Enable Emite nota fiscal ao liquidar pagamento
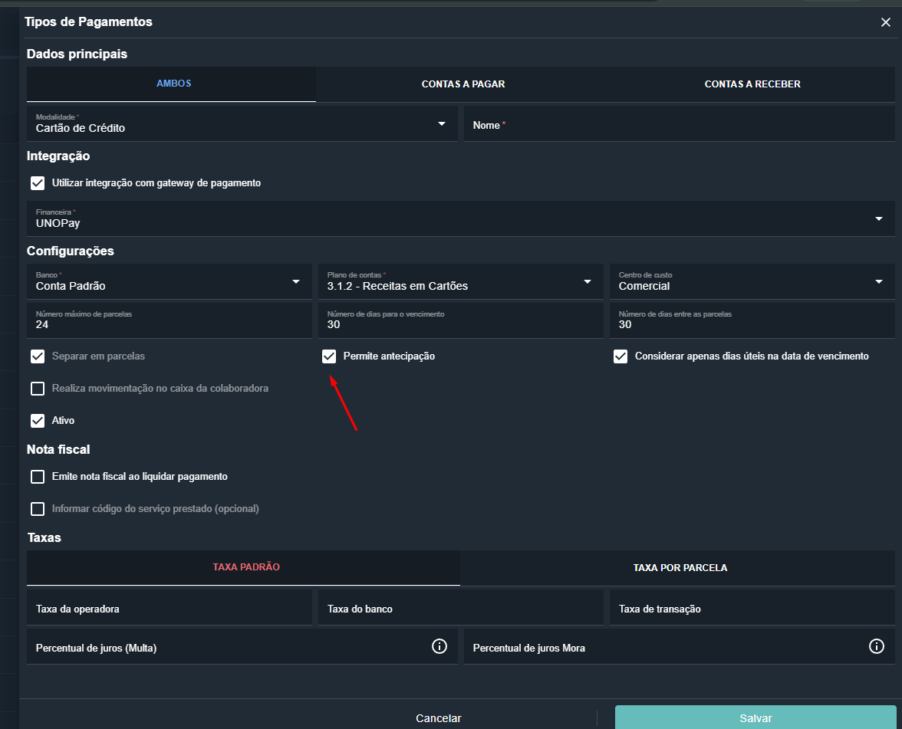The width and height of the screenshot is (902, 729). pos(38,477)
